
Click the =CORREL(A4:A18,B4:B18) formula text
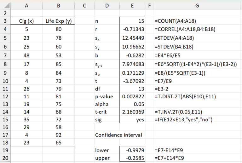click(x=185, y=29)
